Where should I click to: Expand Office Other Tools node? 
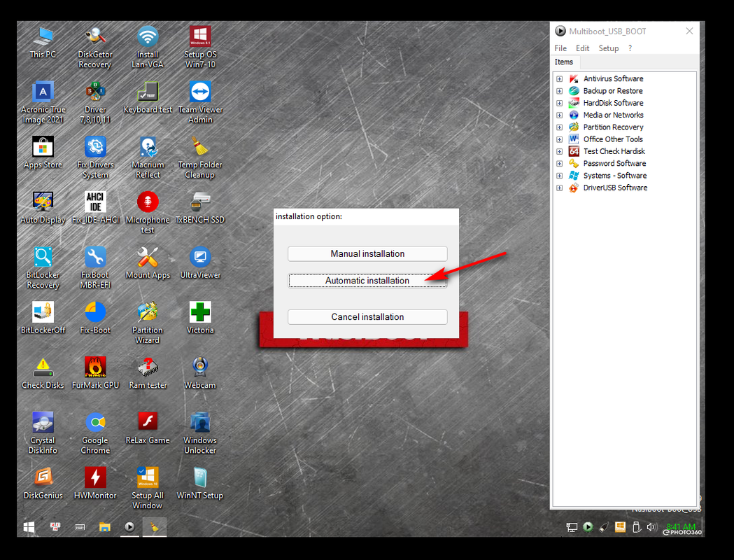coord(559,139)
